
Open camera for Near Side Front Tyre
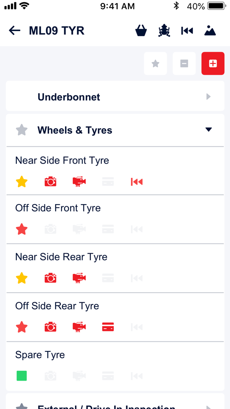coord(50,182)
